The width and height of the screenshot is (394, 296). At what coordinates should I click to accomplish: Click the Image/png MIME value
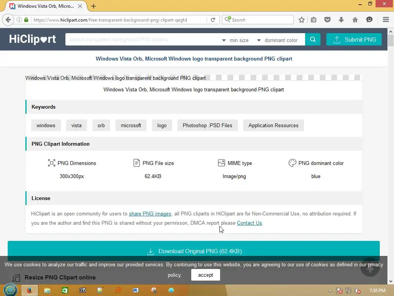[234, 177]
